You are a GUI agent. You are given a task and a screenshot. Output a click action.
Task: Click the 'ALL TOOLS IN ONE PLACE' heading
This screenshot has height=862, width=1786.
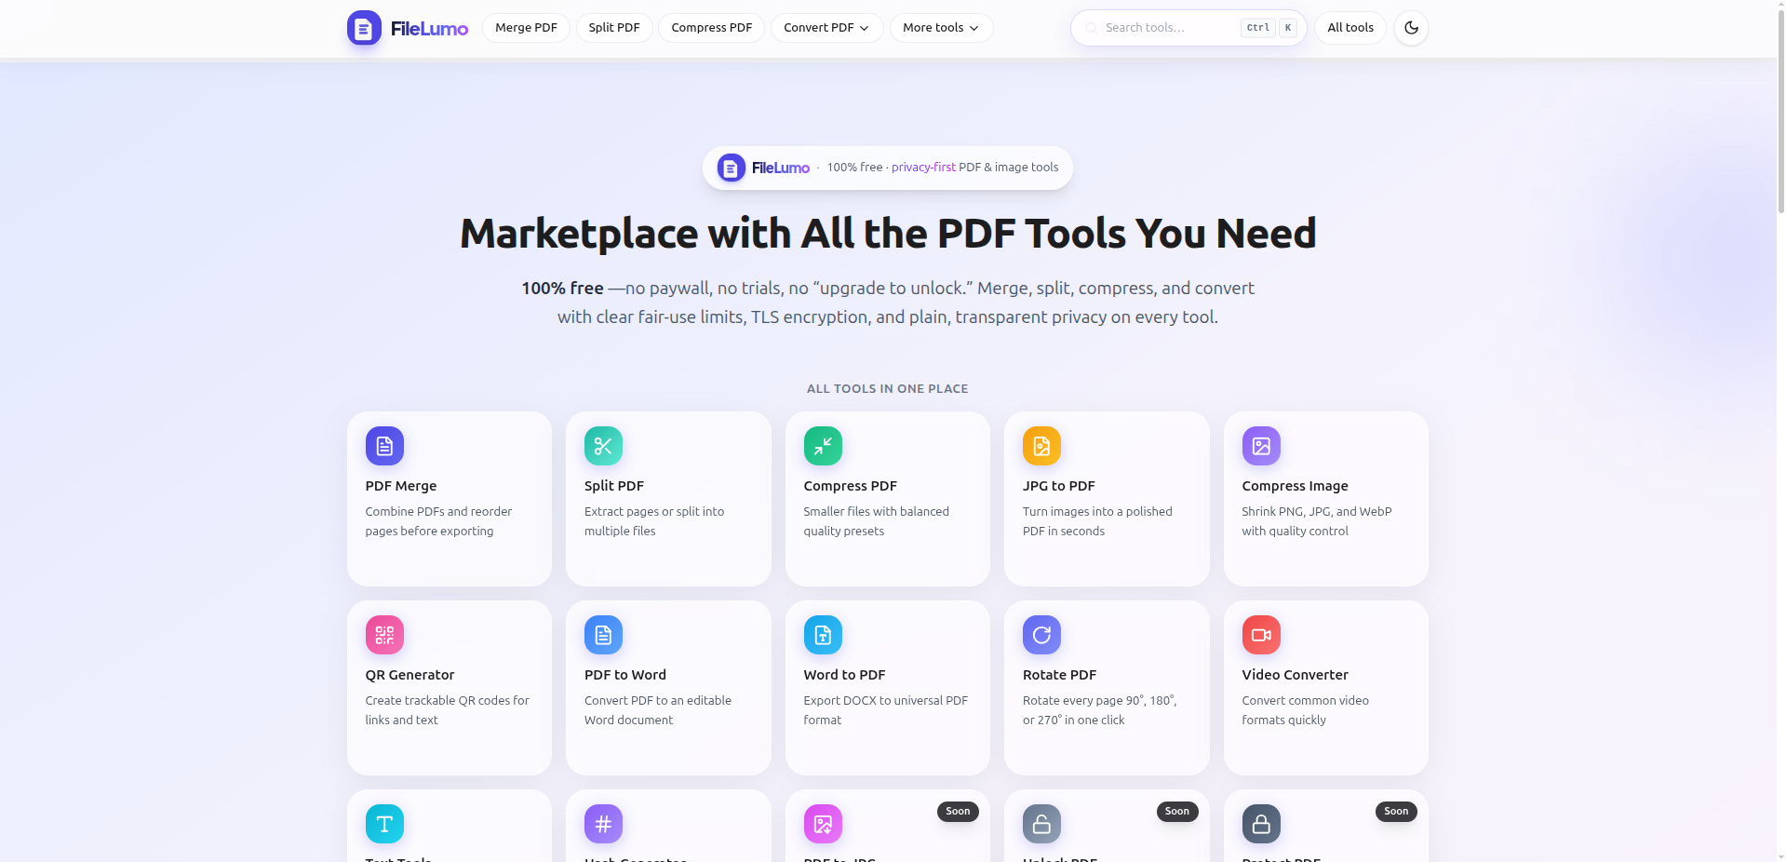(887, 389)
